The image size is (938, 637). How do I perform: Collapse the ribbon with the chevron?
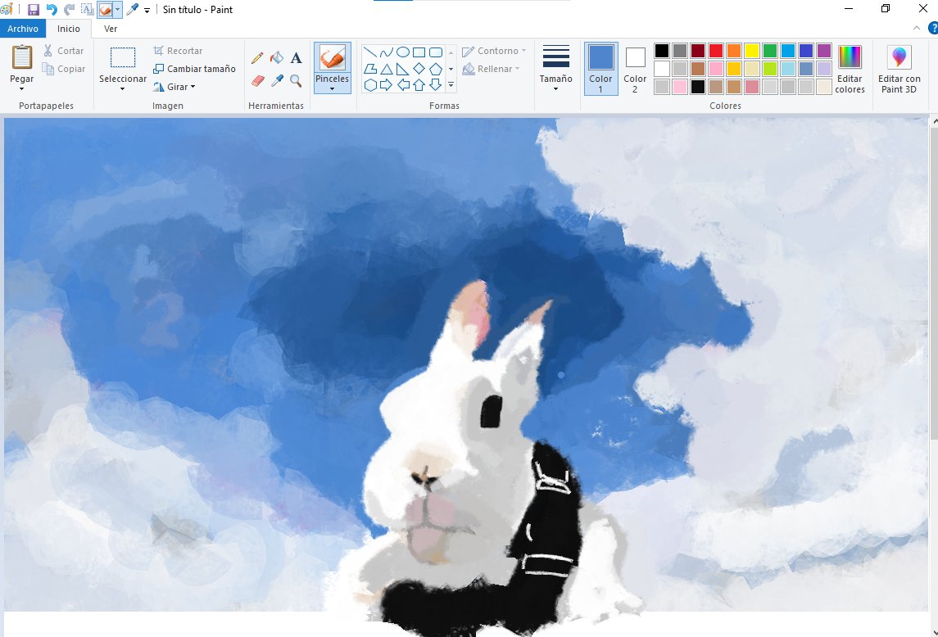tap(917, 28)
